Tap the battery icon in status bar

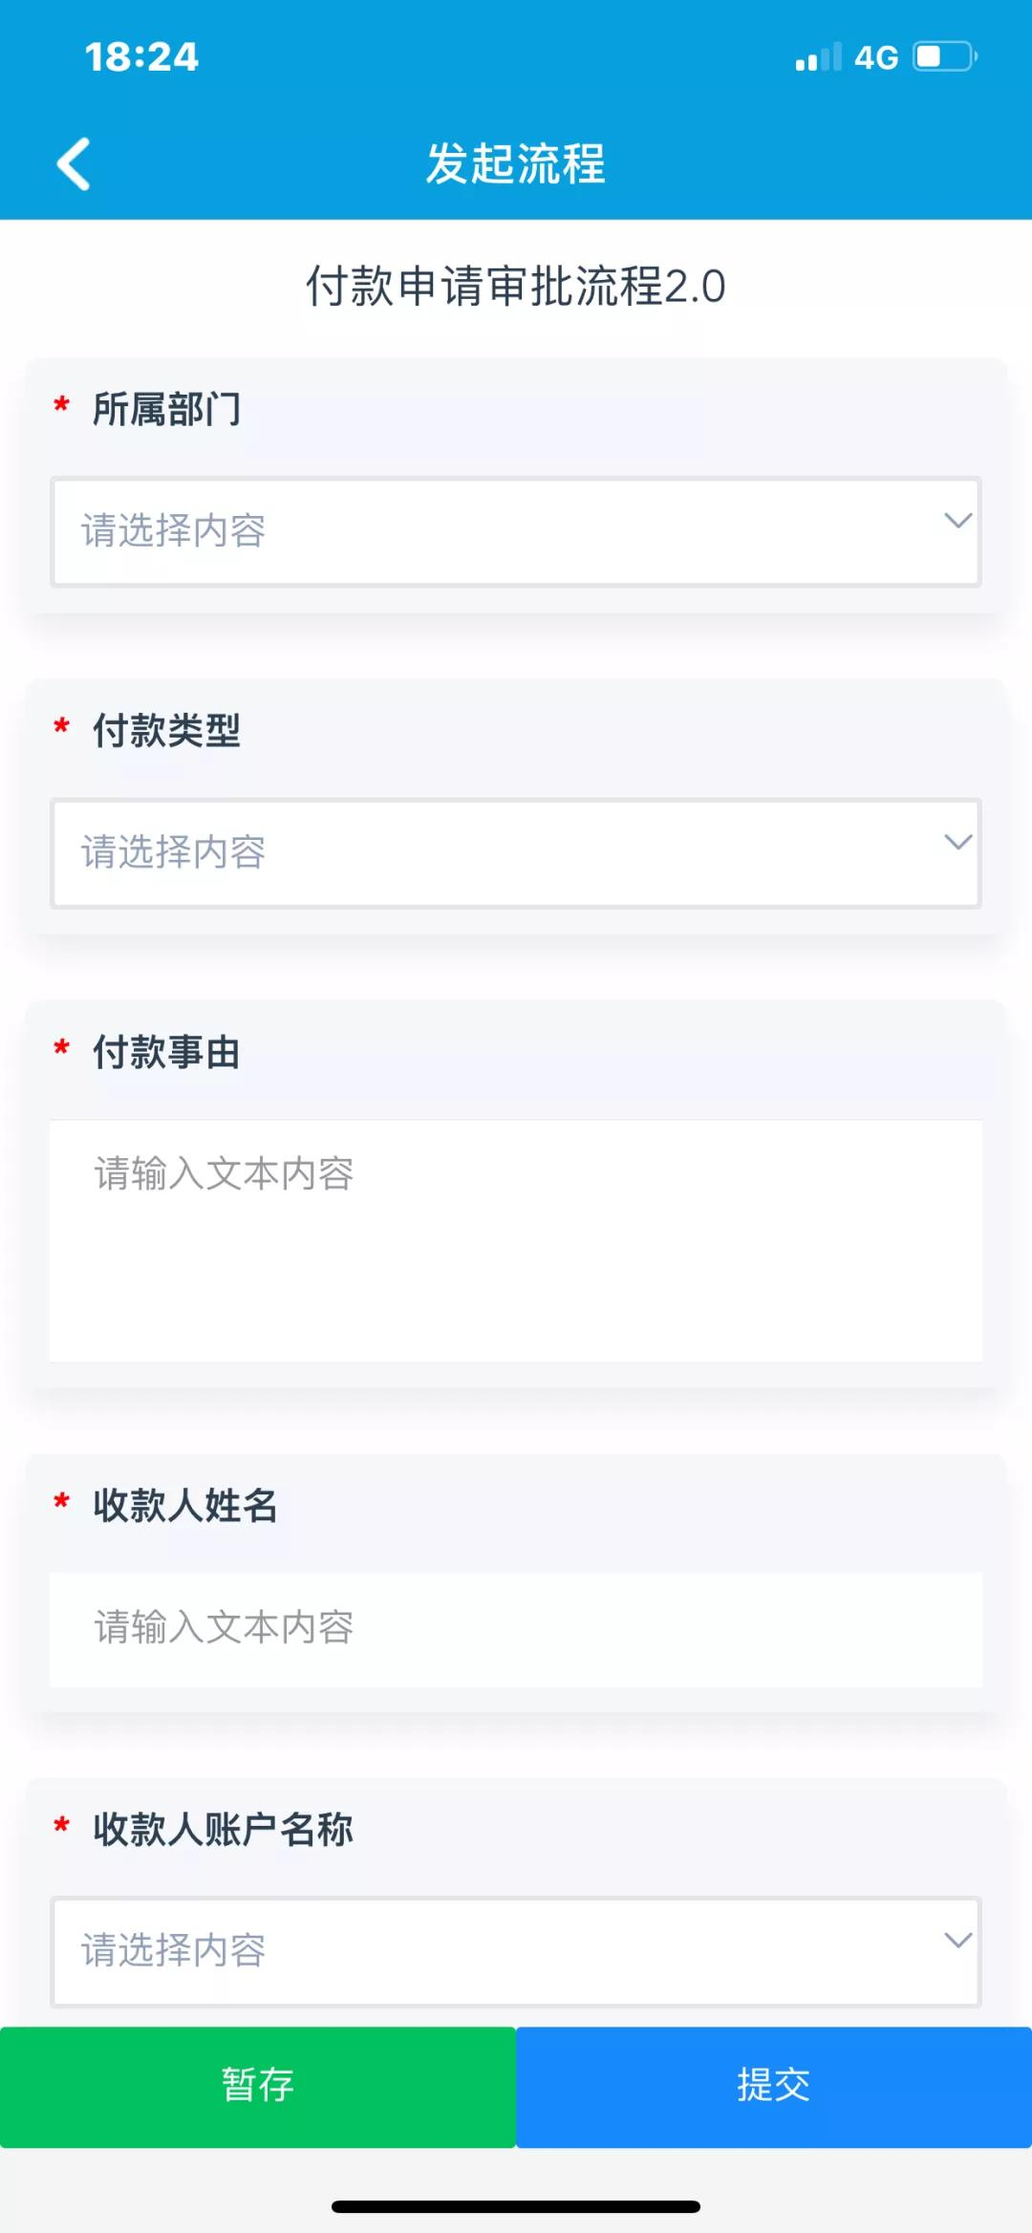pos(945,56)
